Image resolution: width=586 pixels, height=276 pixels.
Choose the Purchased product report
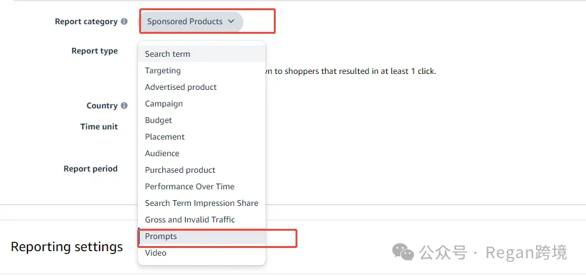pyautogui.click(x=180, y=170)
